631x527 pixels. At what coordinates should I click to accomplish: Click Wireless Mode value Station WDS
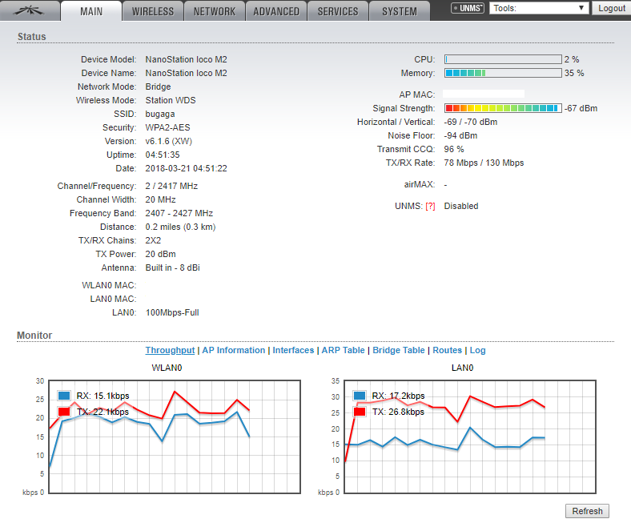171,100
